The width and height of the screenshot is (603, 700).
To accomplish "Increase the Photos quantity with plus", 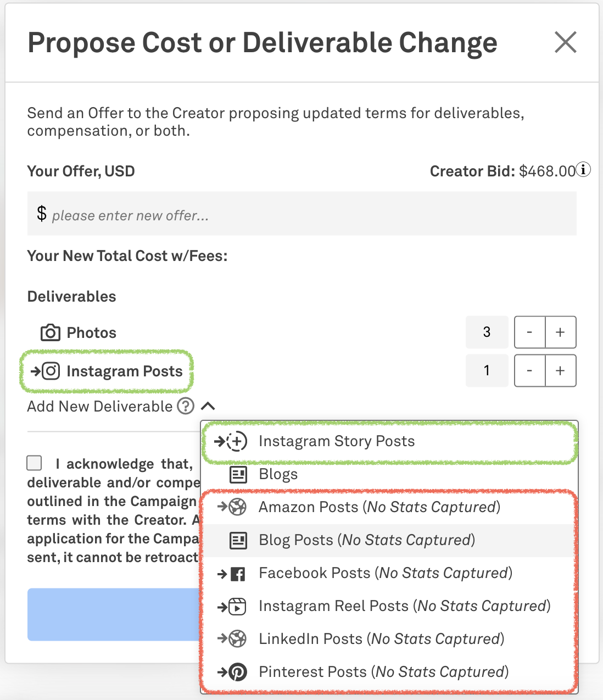I will (x=560, y=332).
